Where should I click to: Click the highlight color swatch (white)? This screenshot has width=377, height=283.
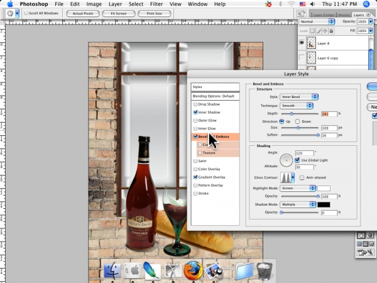click(324, 188)
